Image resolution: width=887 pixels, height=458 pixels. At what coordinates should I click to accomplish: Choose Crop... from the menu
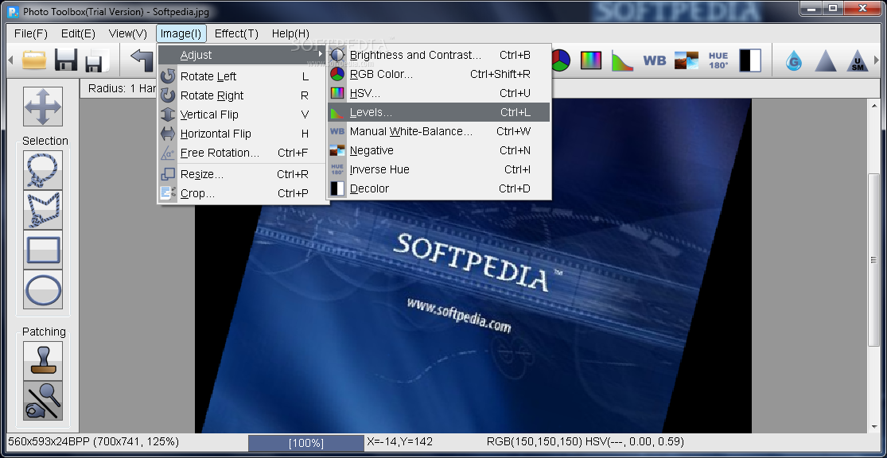click(243, 193)
